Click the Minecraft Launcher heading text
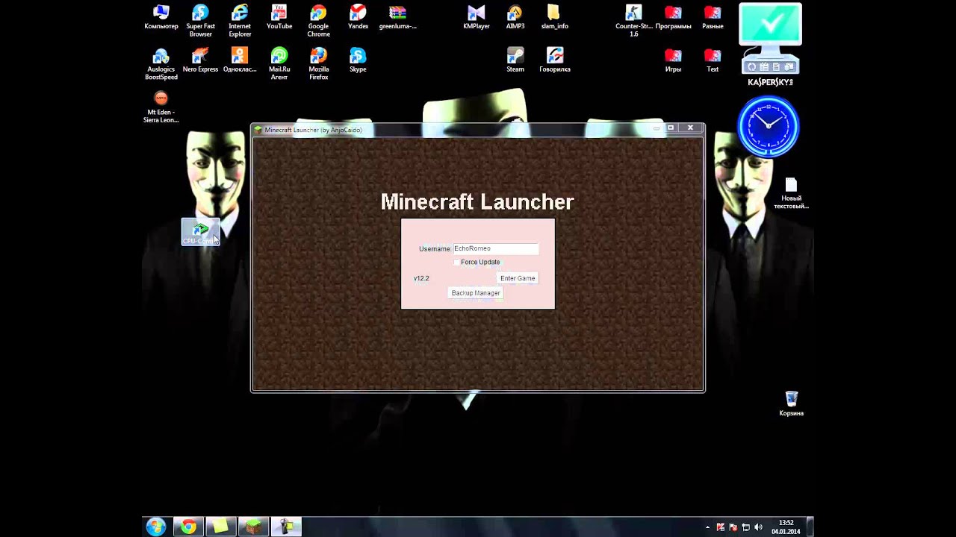Screen dimensions: 956x537 pos(477,202)
